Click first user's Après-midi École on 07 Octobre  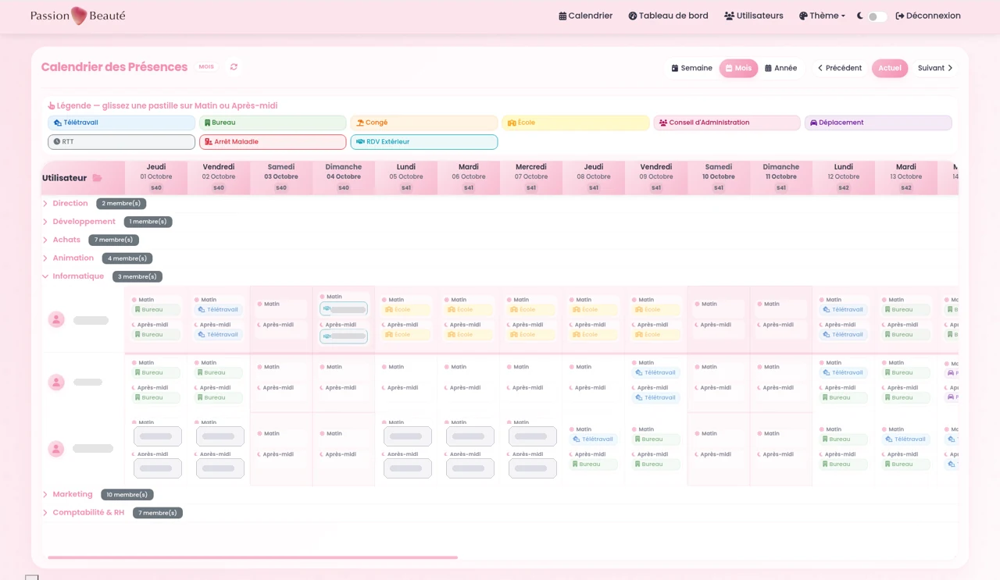coord(531,335)
